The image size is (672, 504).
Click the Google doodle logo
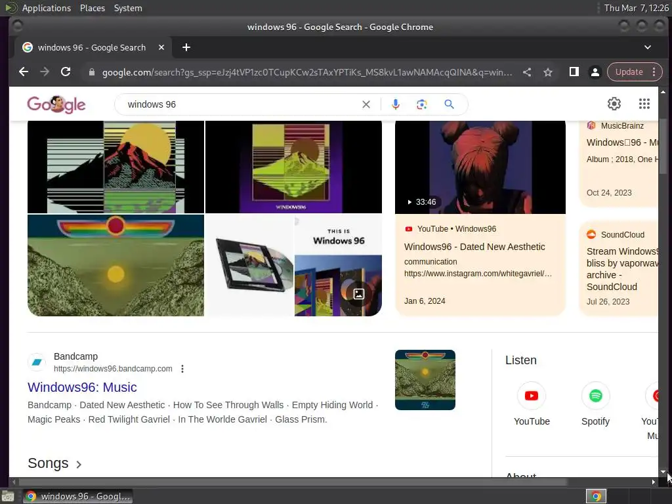[56, 104]
